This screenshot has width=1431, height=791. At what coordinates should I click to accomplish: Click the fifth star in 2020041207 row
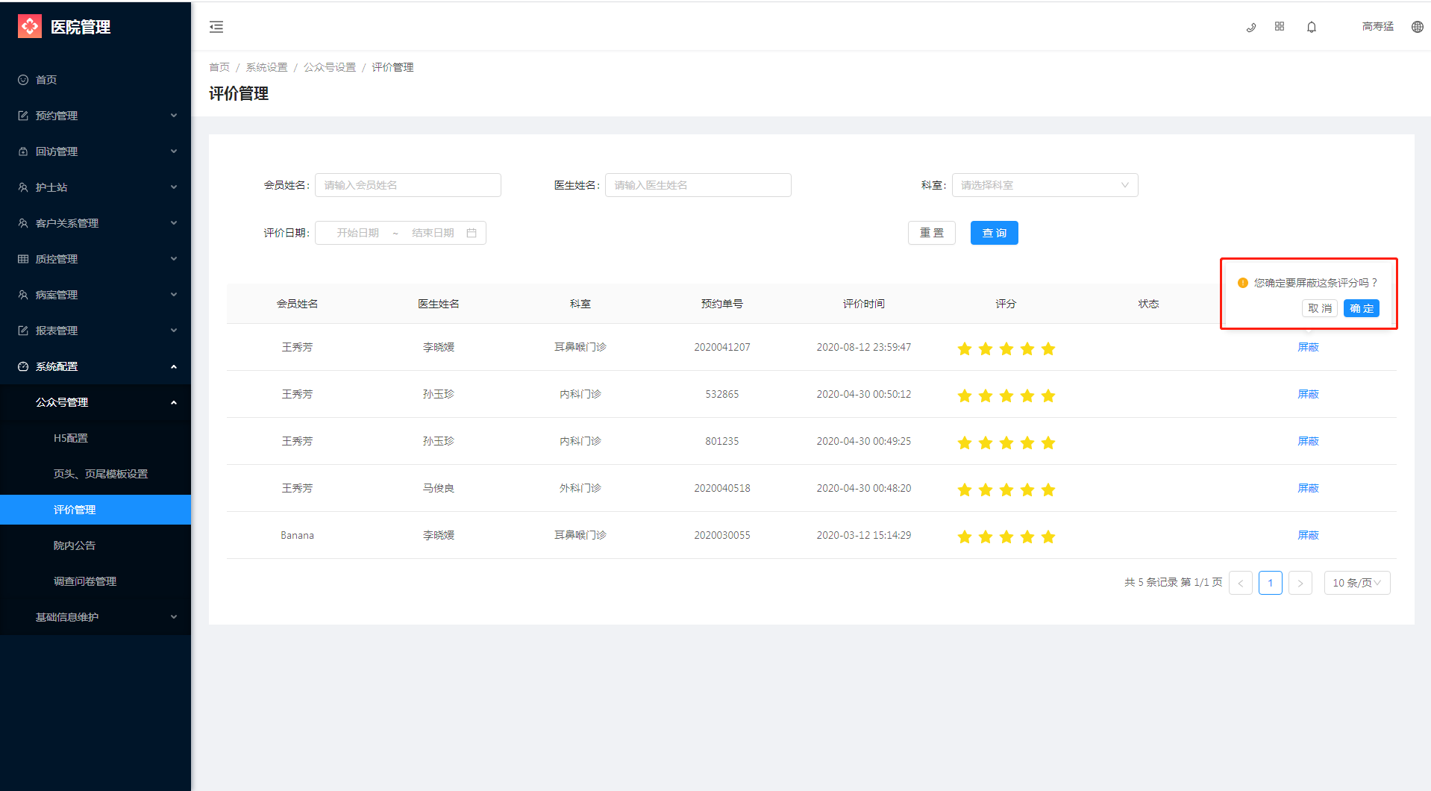pos(1048,348)
